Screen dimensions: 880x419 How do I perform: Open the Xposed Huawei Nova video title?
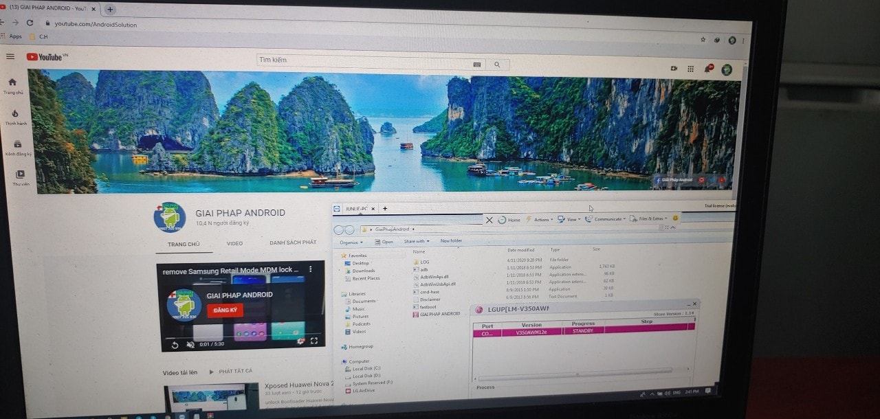[299, 385]
